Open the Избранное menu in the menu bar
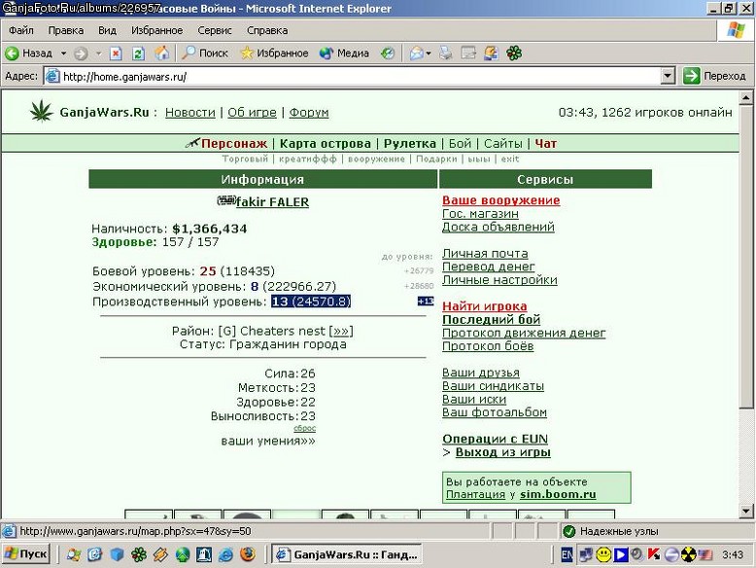Screen dimensions: 756x568 click(156, 30)
